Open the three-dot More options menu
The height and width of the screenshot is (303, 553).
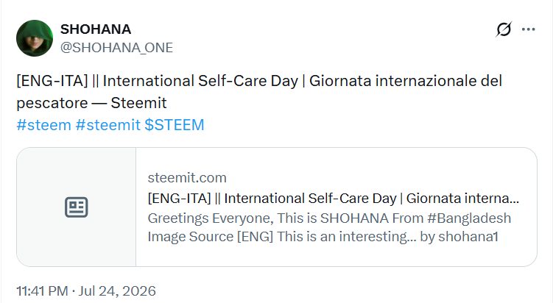point(528,29)
